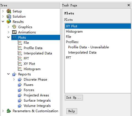Click the Parameters & Customization puzzle icon
This screenshot has height=116, width=132.
click(x=9, y=111)
